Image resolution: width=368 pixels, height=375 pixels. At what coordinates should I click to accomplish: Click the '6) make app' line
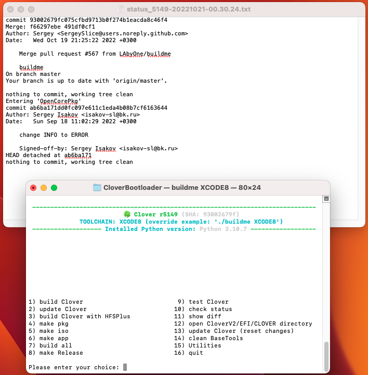48,338
